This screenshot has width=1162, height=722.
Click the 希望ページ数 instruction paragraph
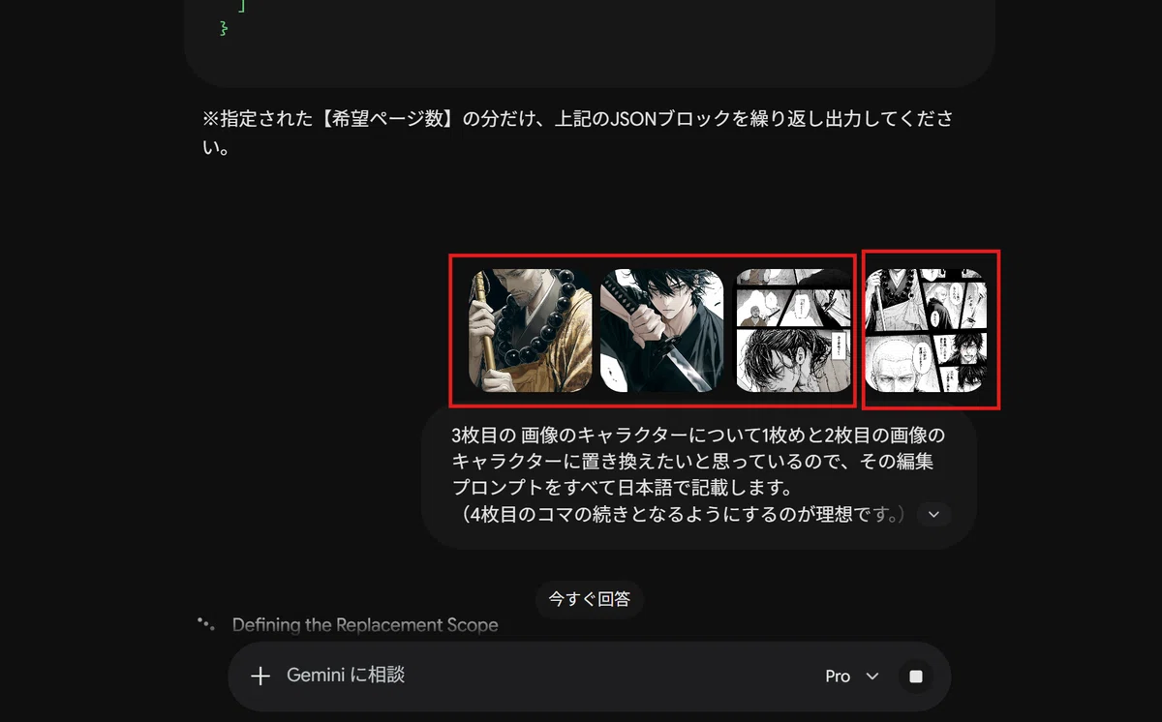pyautogui.click(x=577, y=135)
